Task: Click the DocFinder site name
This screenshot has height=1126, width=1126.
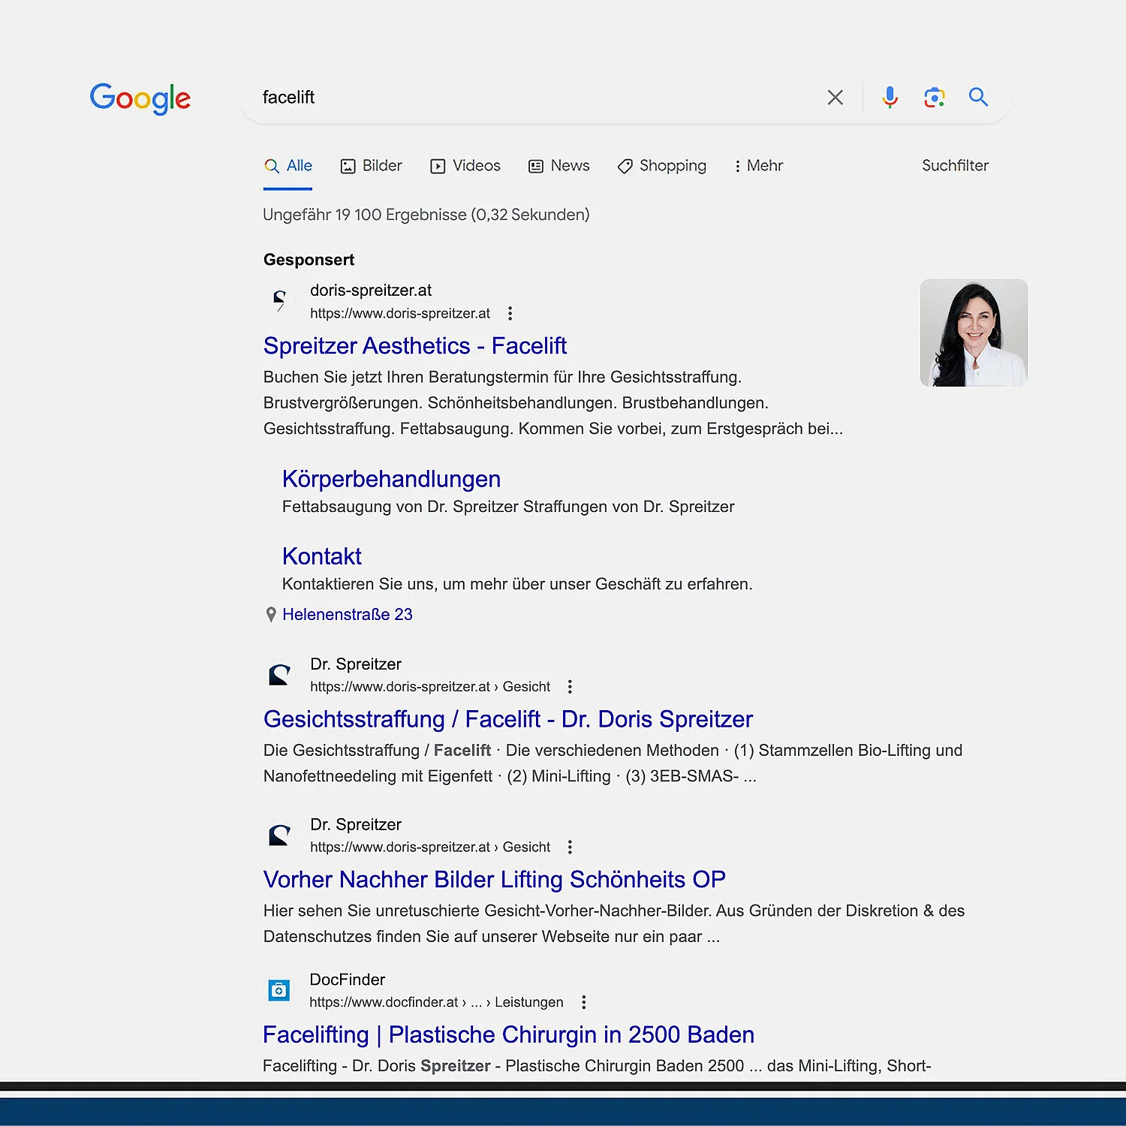Action: click(x=347, y=980)
